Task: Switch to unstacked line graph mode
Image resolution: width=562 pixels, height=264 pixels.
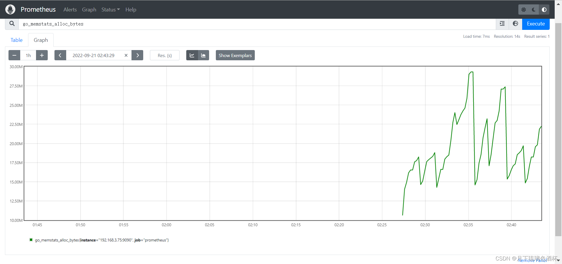Action: pos(192,55)
